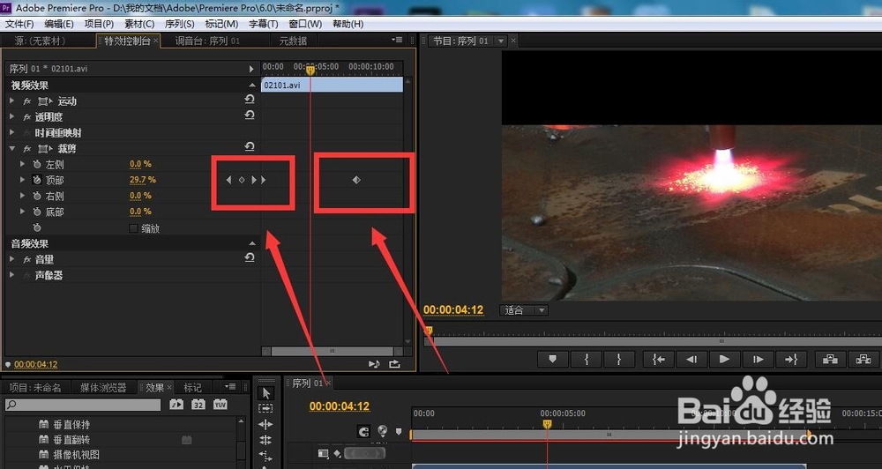
Task: Reset the 运动 (Motion) effect parameters
Action: click(250, 100)
